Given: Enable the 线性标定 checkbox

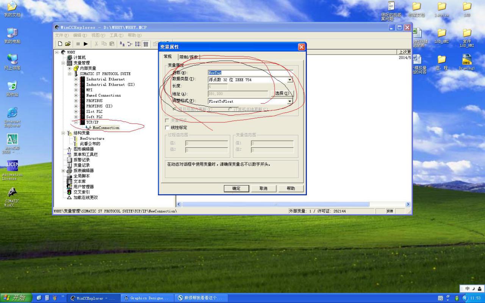Looking at the screenshot, I should coord(167,128).
